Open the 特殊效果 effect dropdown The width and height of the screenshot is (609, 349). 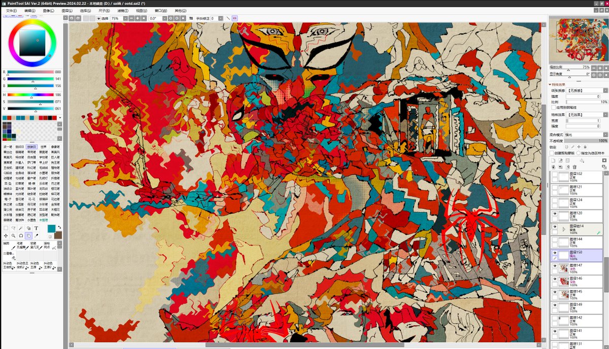click(606, 115)
